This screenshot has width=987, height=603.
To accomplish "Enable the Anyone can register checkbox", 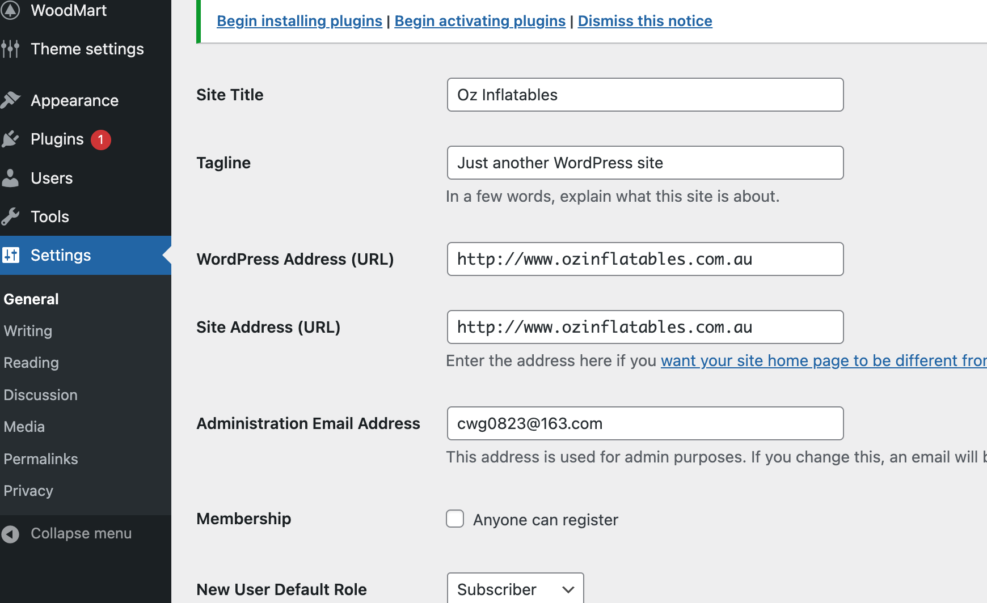I will [455, 519].
